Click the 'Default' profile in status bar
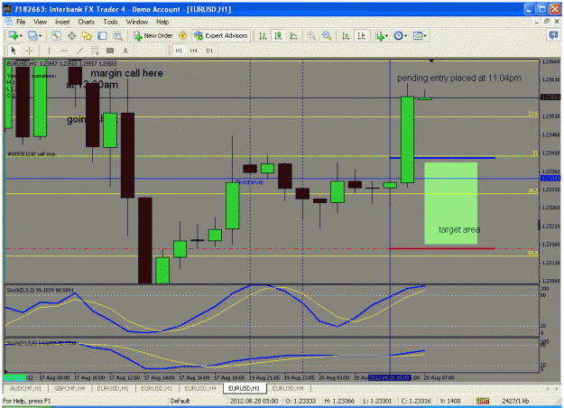This screenshot has width=564, height=408. pos(180,401)
